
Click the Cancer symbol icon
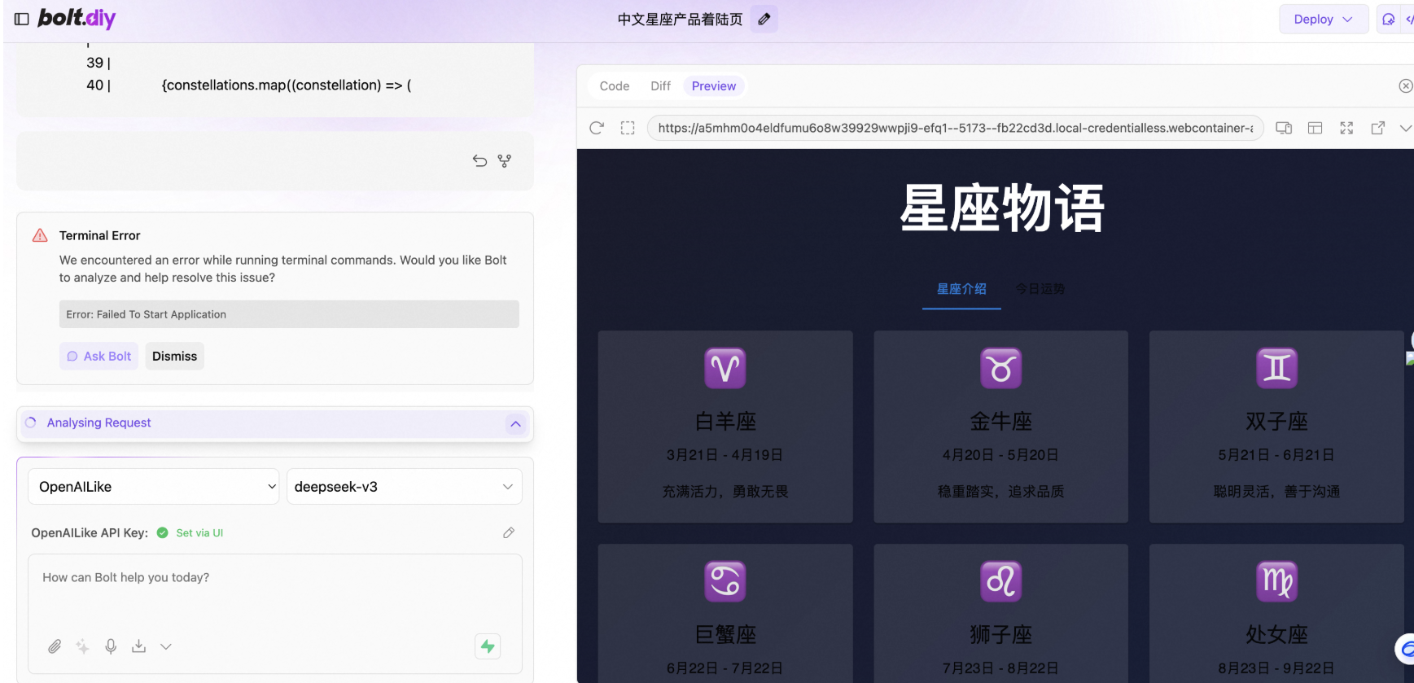(725, 581)
